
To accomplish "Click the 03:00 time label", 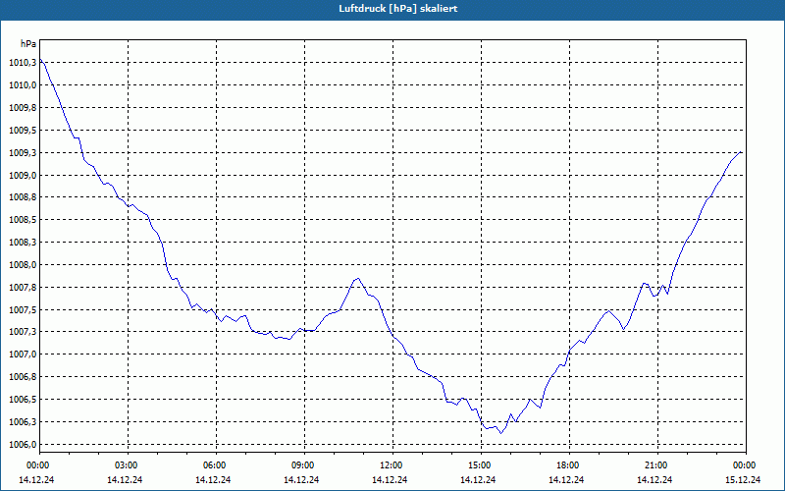I will point(128,465).
